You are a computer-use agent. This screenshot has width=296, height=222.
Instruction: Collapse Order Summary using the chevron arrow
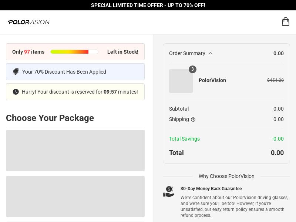pyautogui.click(x=211, y=53)
